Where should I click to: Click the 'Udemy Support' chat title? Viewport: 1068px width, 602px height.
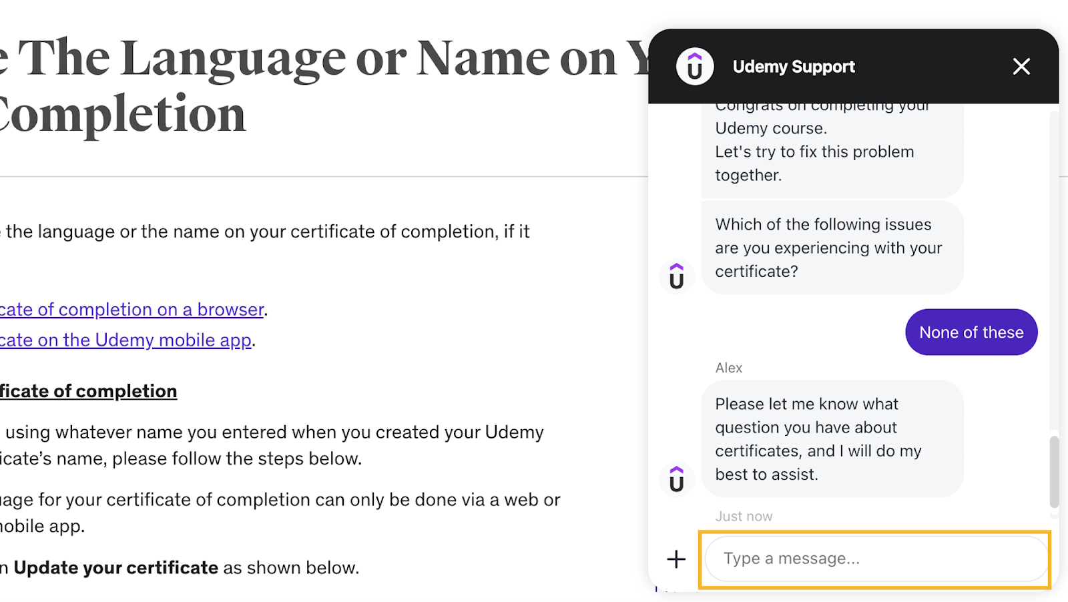[794, 67]
